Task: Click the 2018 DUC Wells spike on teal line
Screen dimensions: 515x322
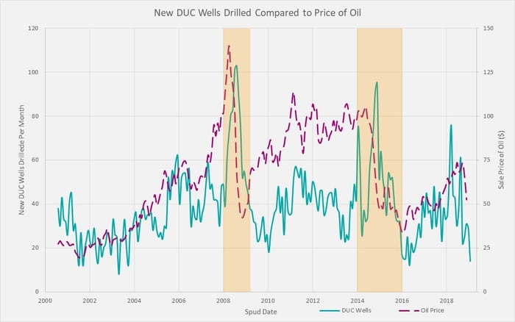Action: [451, 125]
